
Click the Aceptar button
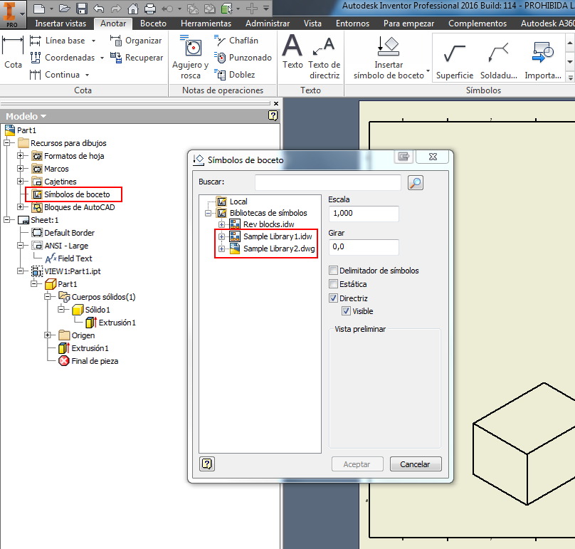click(357, 464)
